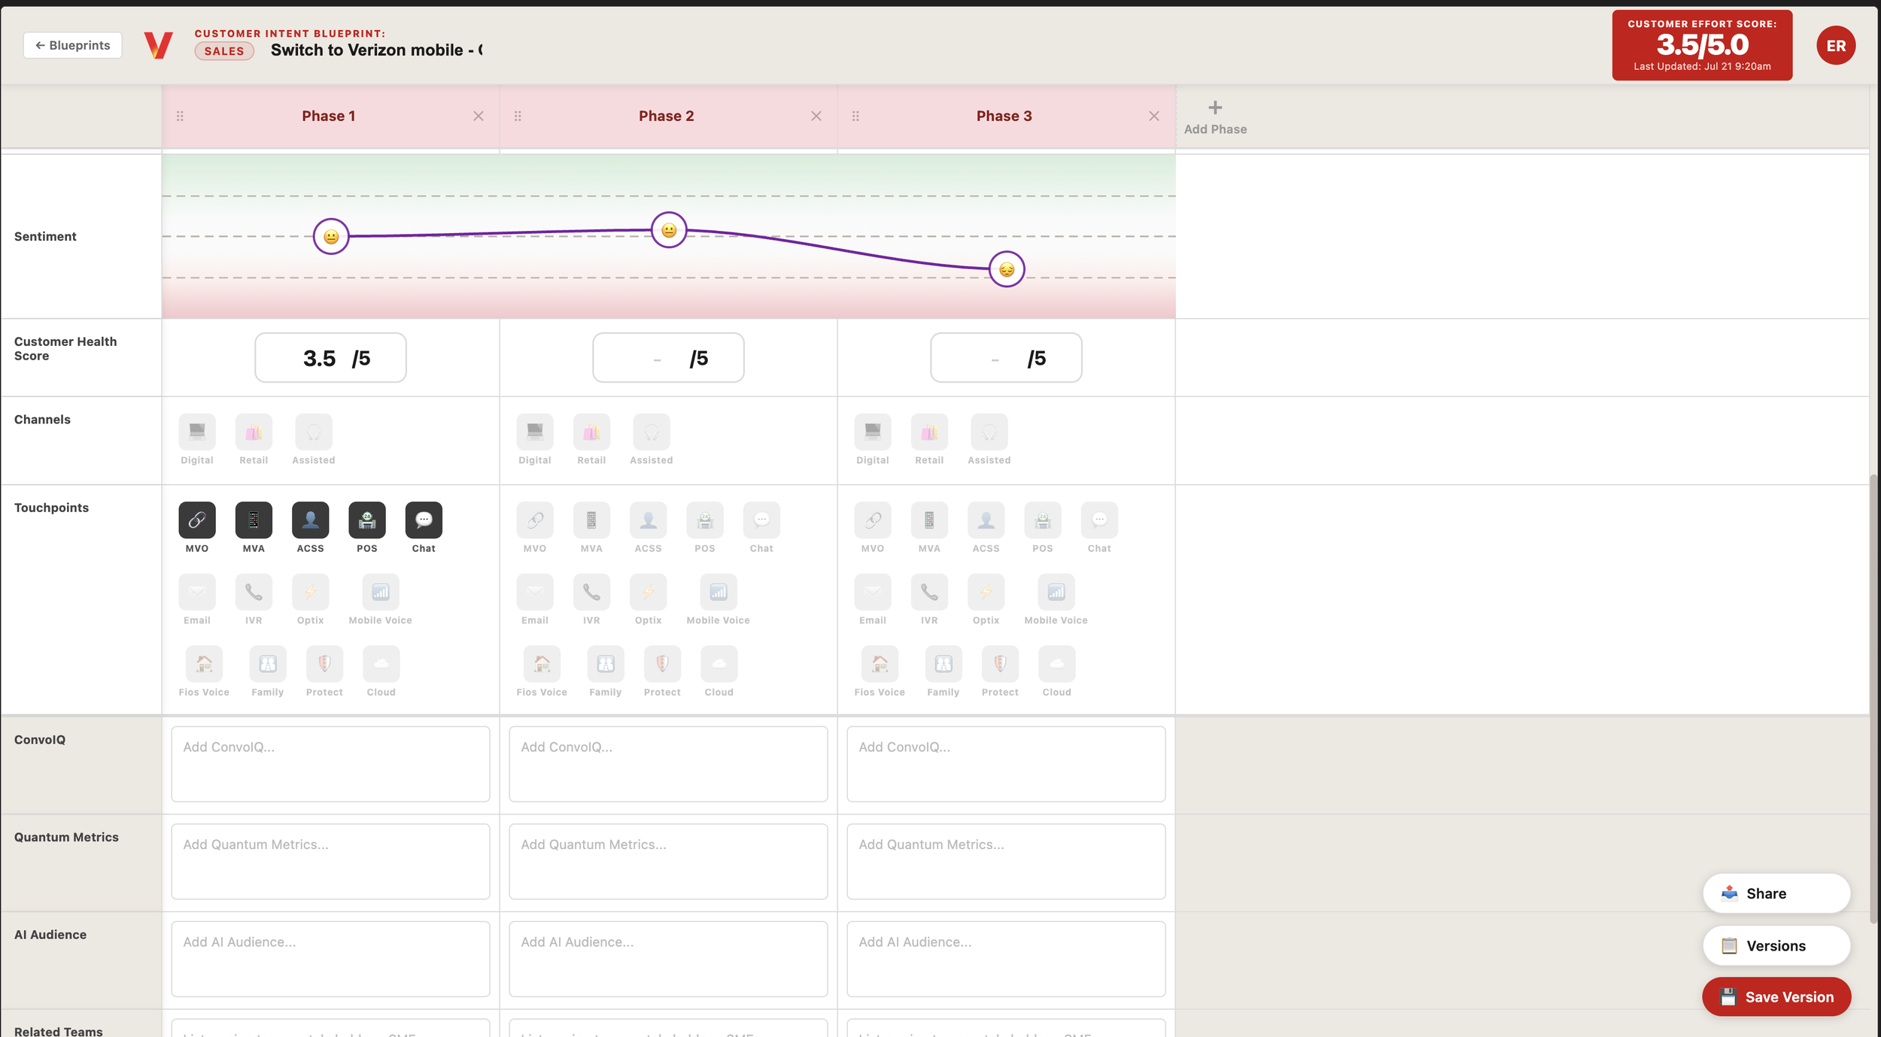Toggle the ACSS touchpoint in Phase 1
The width and height of the screenshot is (1881, 1037).
310,520
